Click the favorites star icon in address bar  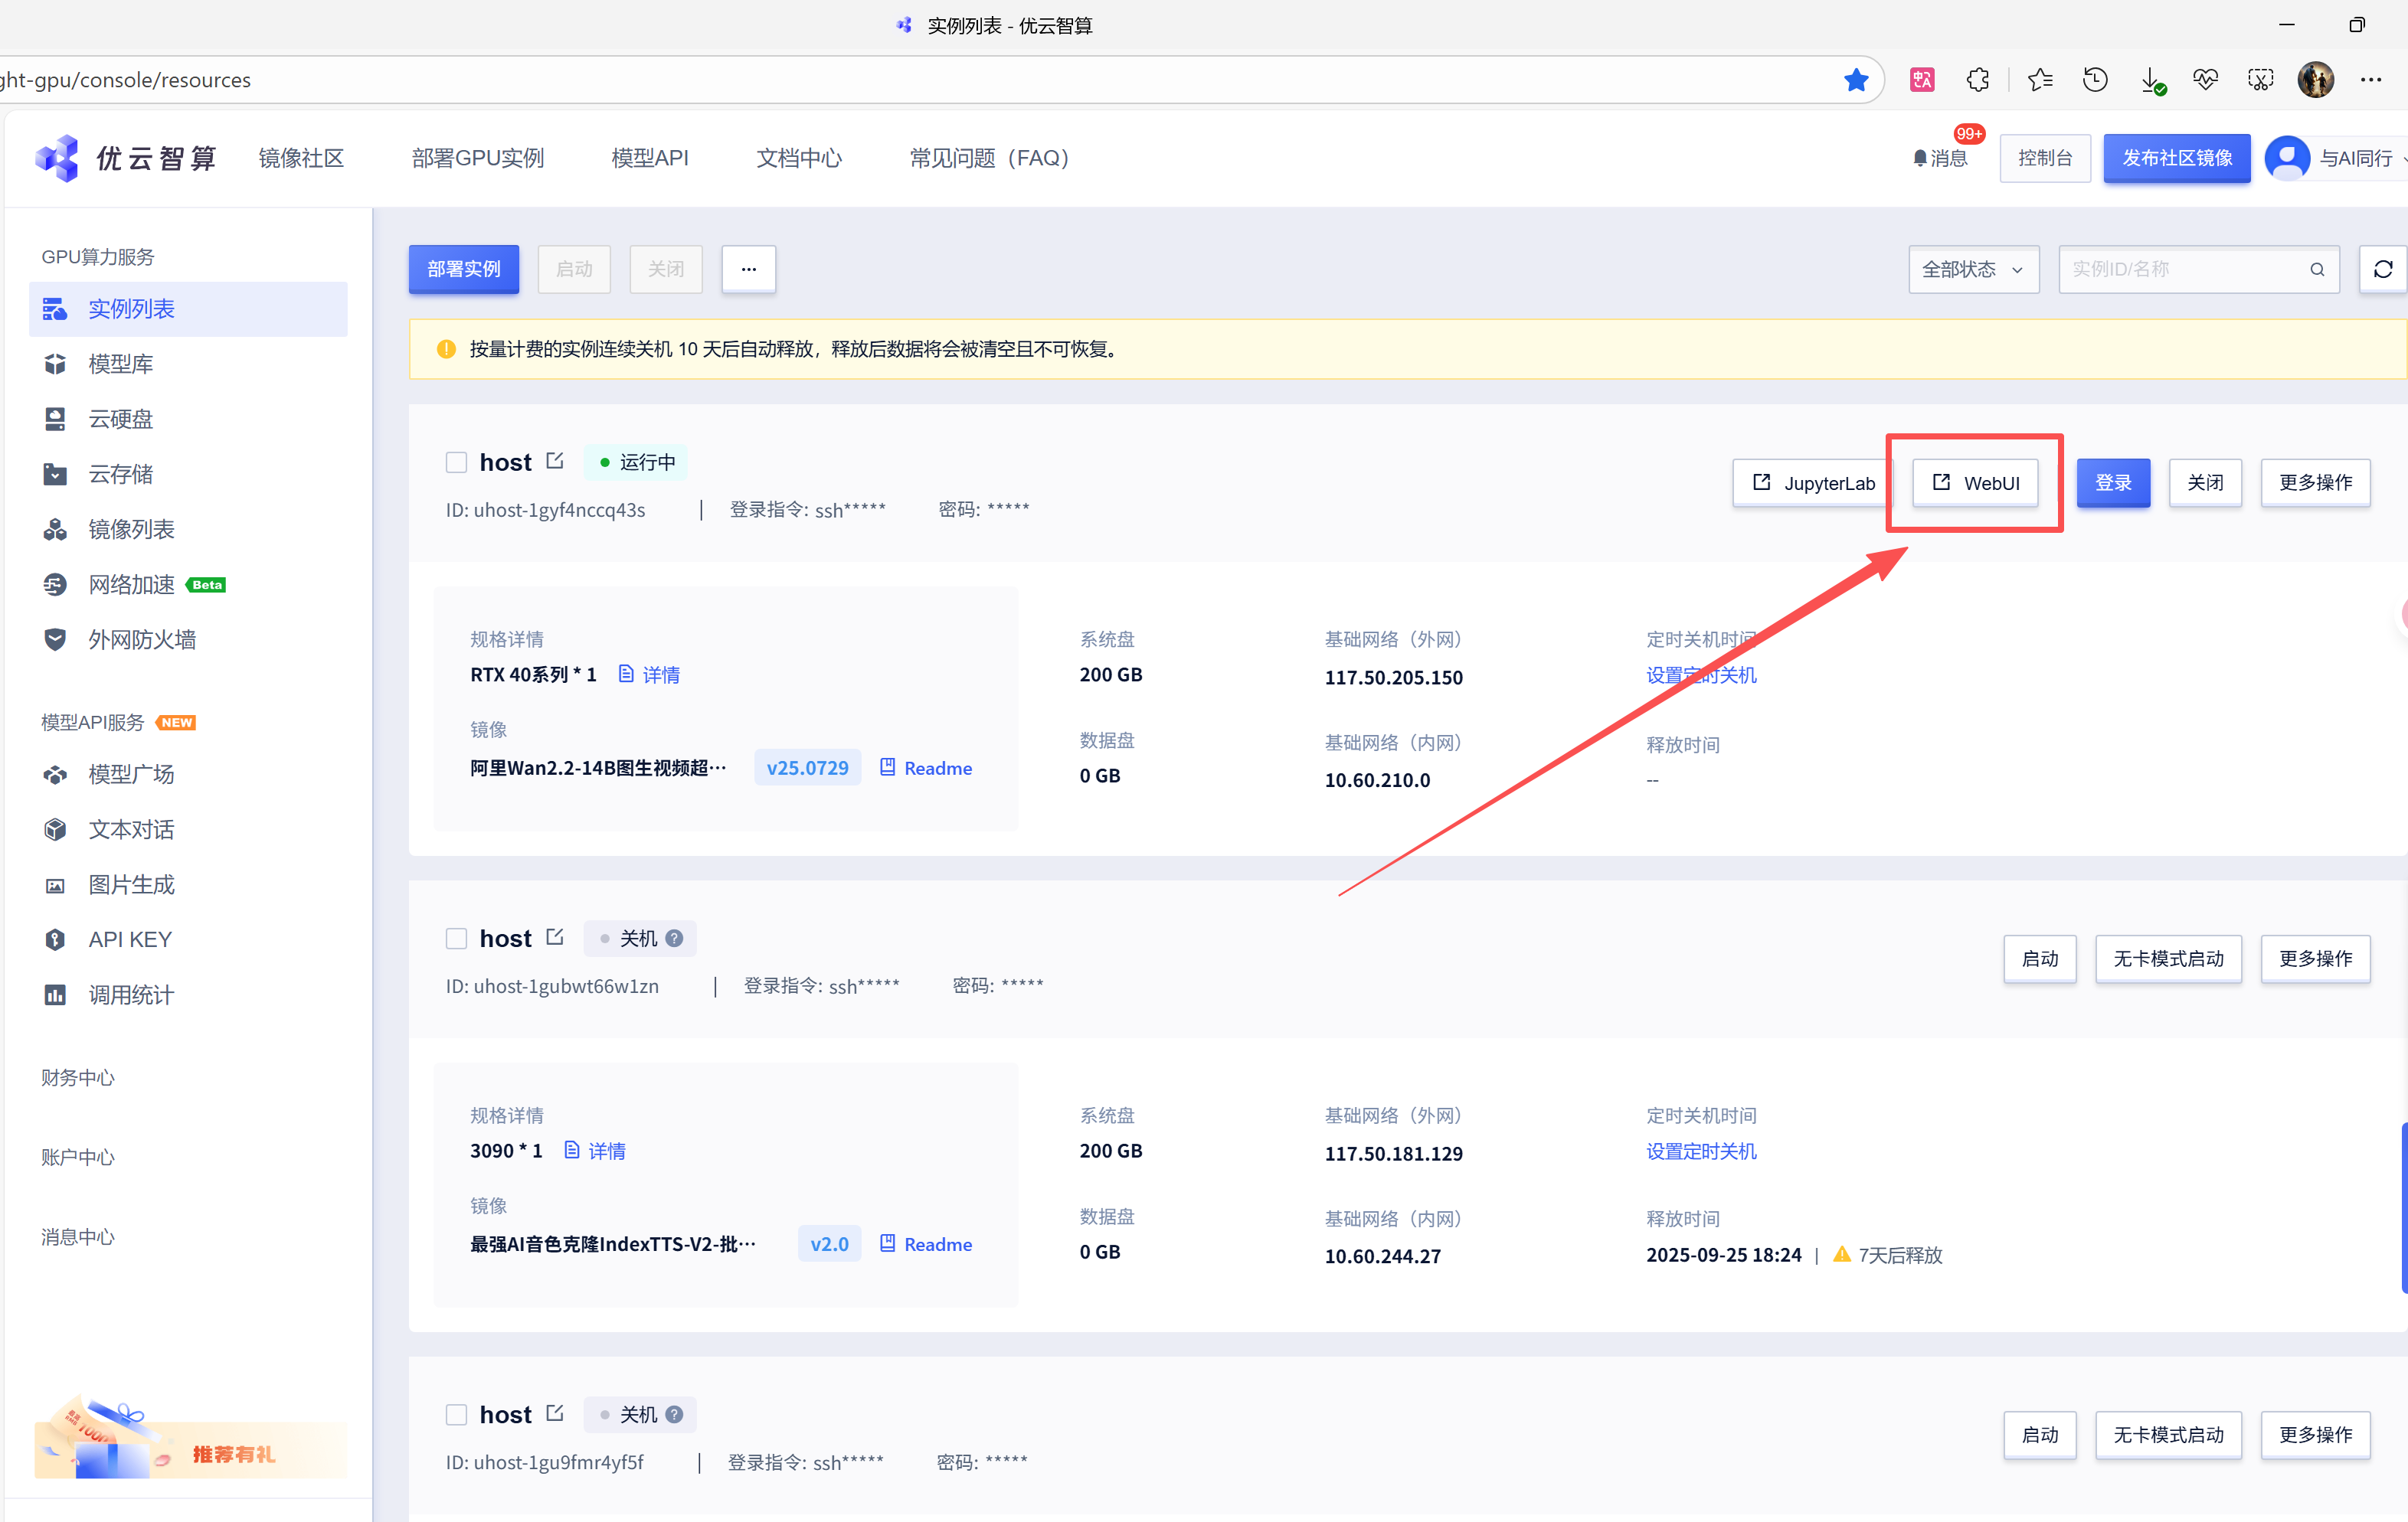(1856, 80)
